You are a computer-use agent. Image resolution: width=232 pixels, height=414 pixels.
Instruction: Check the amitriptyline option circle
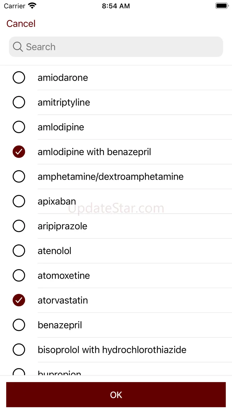click(x=19, y=102)
